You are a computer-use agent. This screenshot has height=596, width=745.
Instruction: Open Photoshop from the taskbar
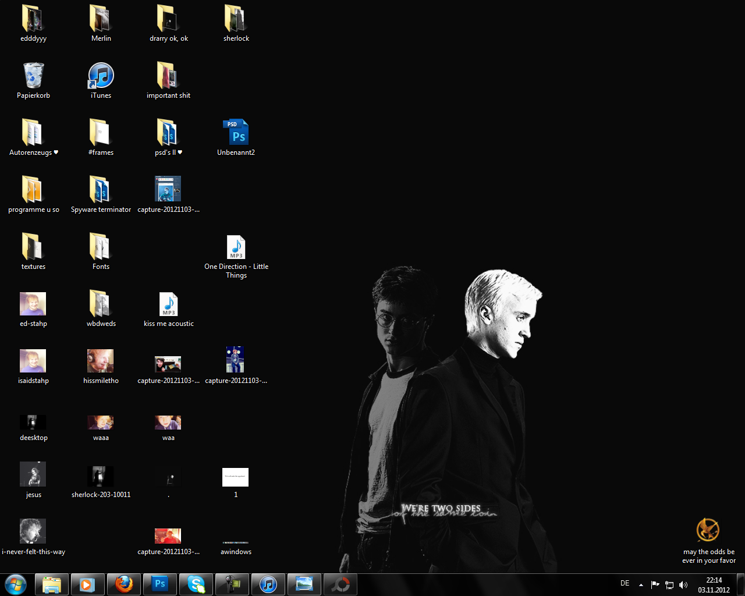[160, 584]
